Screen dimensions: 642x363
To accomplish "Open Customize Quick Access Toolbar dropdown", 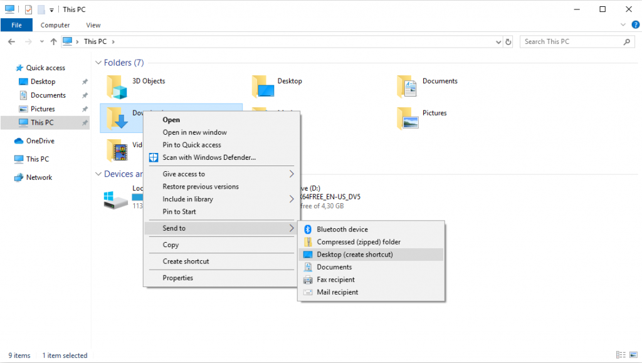I will [x=51, y=10].
